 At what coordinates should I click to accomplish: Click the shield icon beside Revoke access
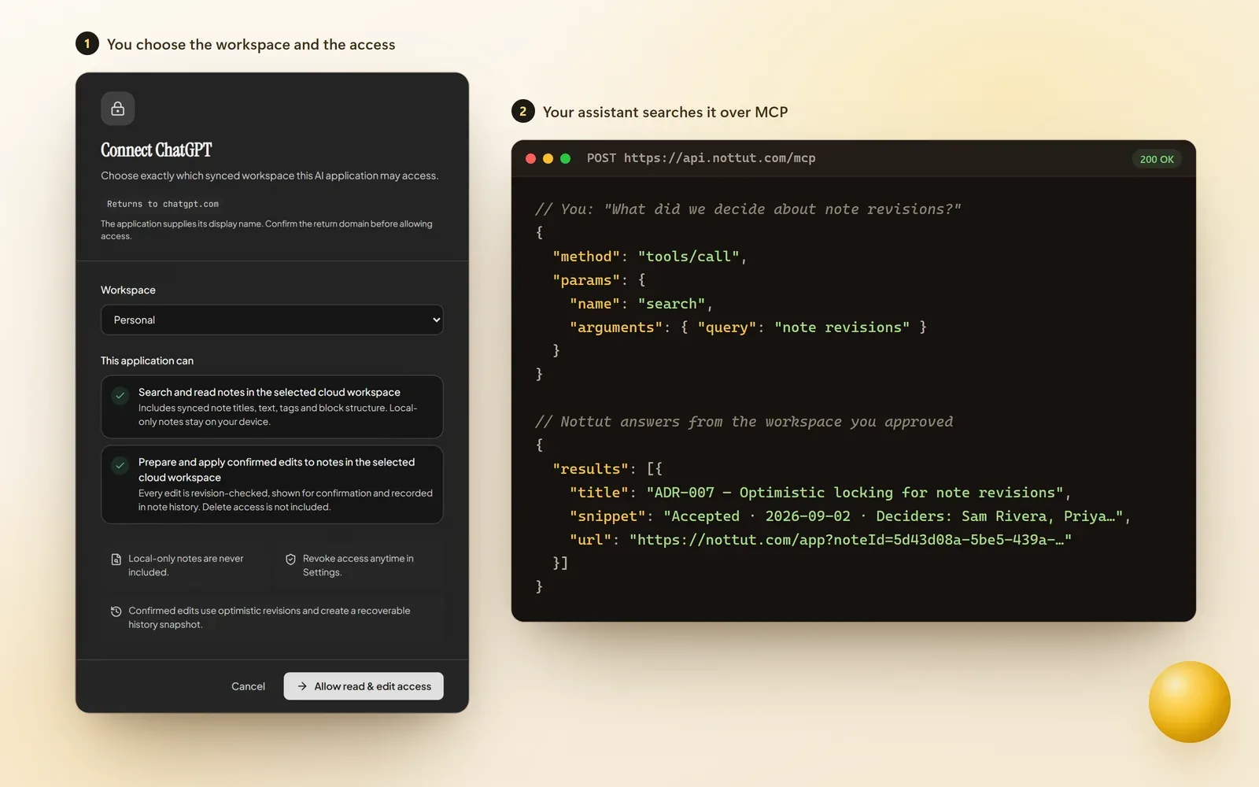point(290,560)
